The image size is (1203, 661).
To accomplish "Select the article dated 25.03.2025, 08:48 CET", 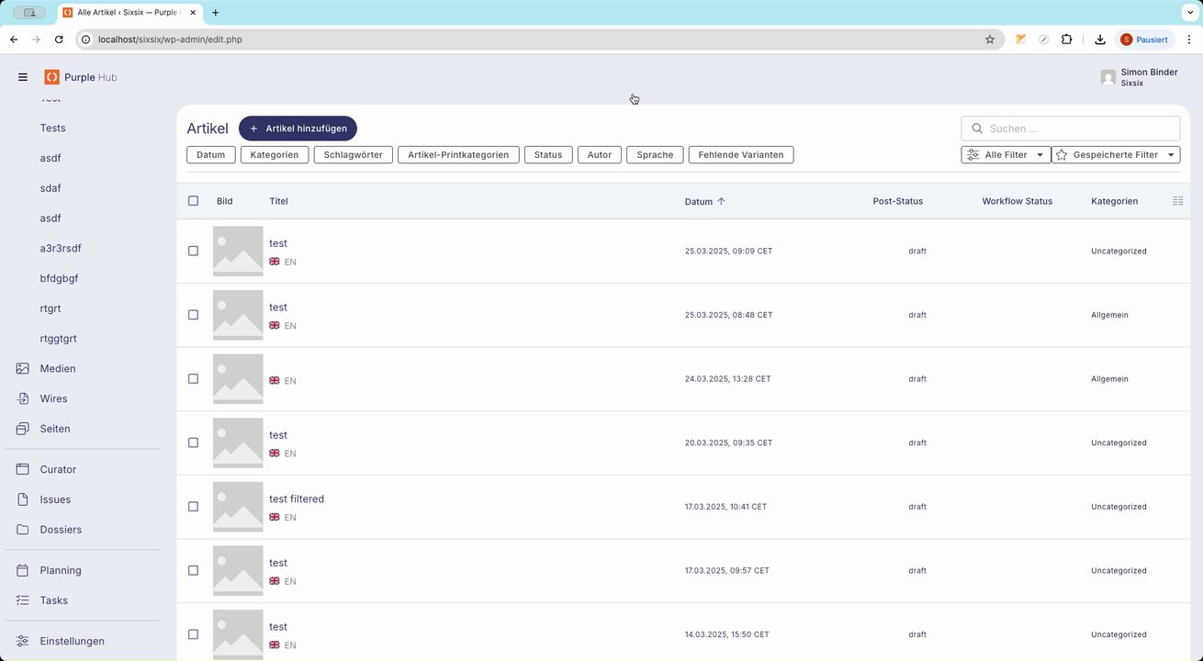I will 193,315.
